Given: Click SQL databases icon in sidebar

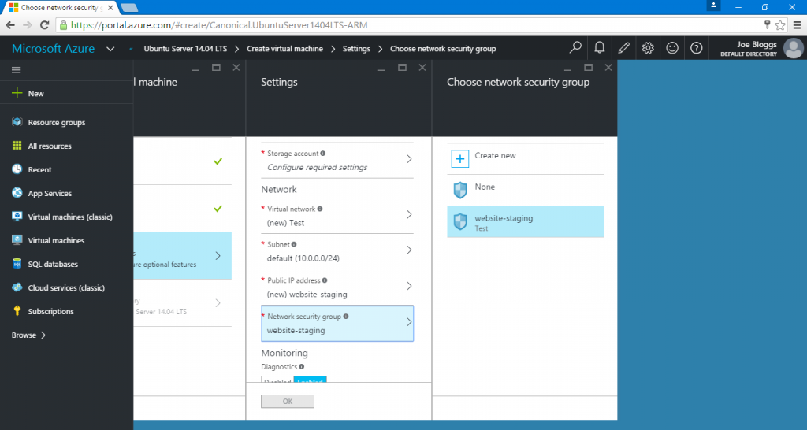Looking at the screenshot, I should [x=17, y=264].
